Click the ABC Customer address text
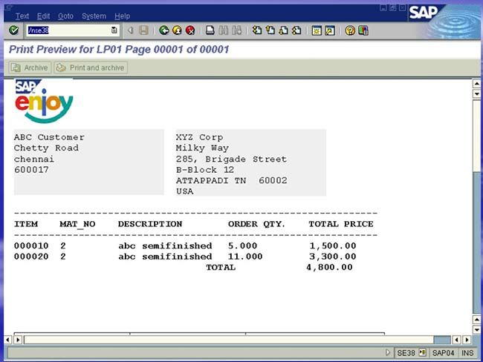Viewport: 483px width, 362px height. [x=49, y=154]
